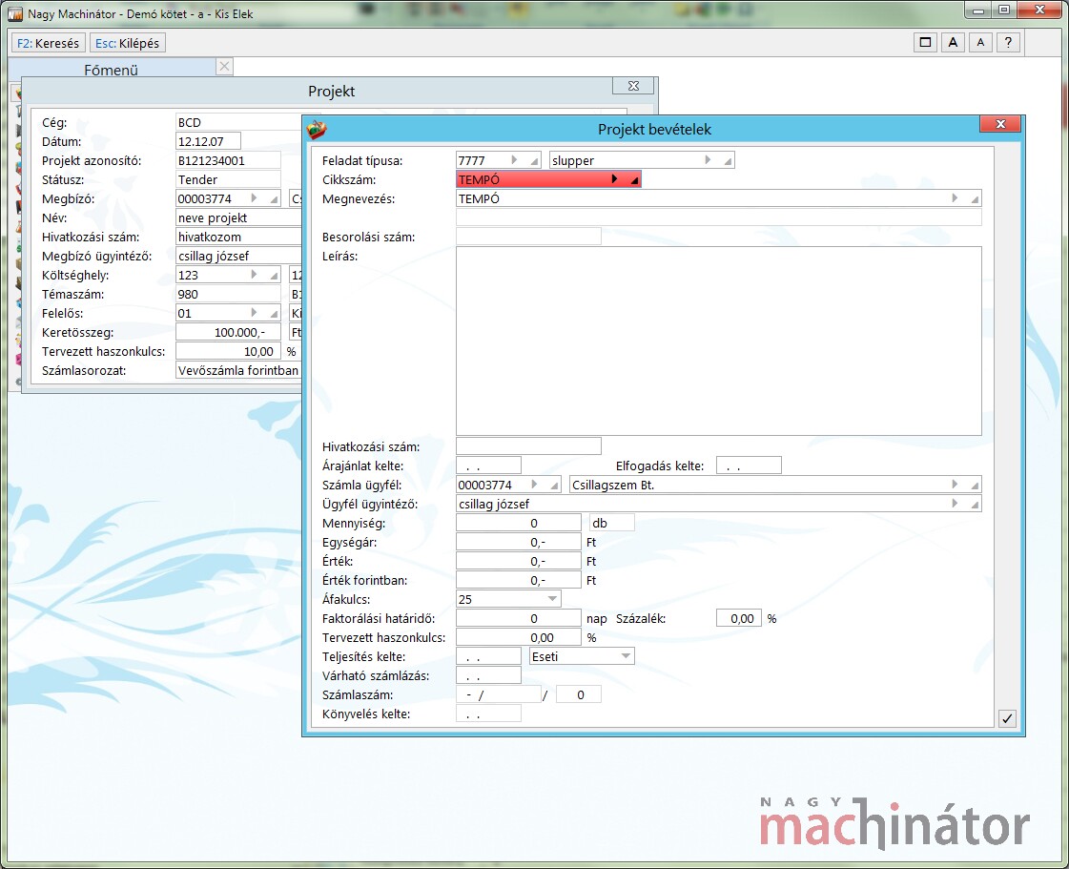This screenshot has width=1069, height=869.
Task: Click the Projekt azonosító B121234001 field
Action: pyautogui.click(x=228, y=160)
